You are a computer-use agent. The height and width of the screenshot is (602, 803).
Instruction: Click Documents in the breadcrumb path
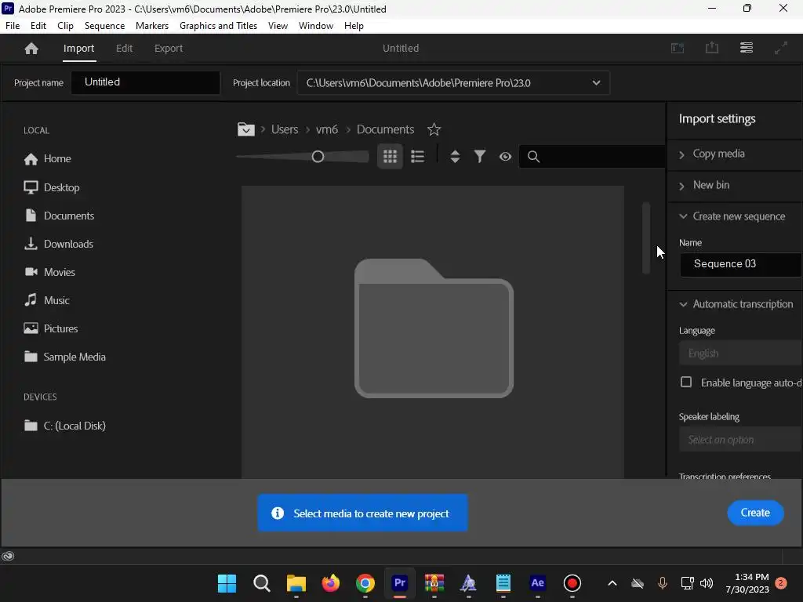tap(385, 129)
